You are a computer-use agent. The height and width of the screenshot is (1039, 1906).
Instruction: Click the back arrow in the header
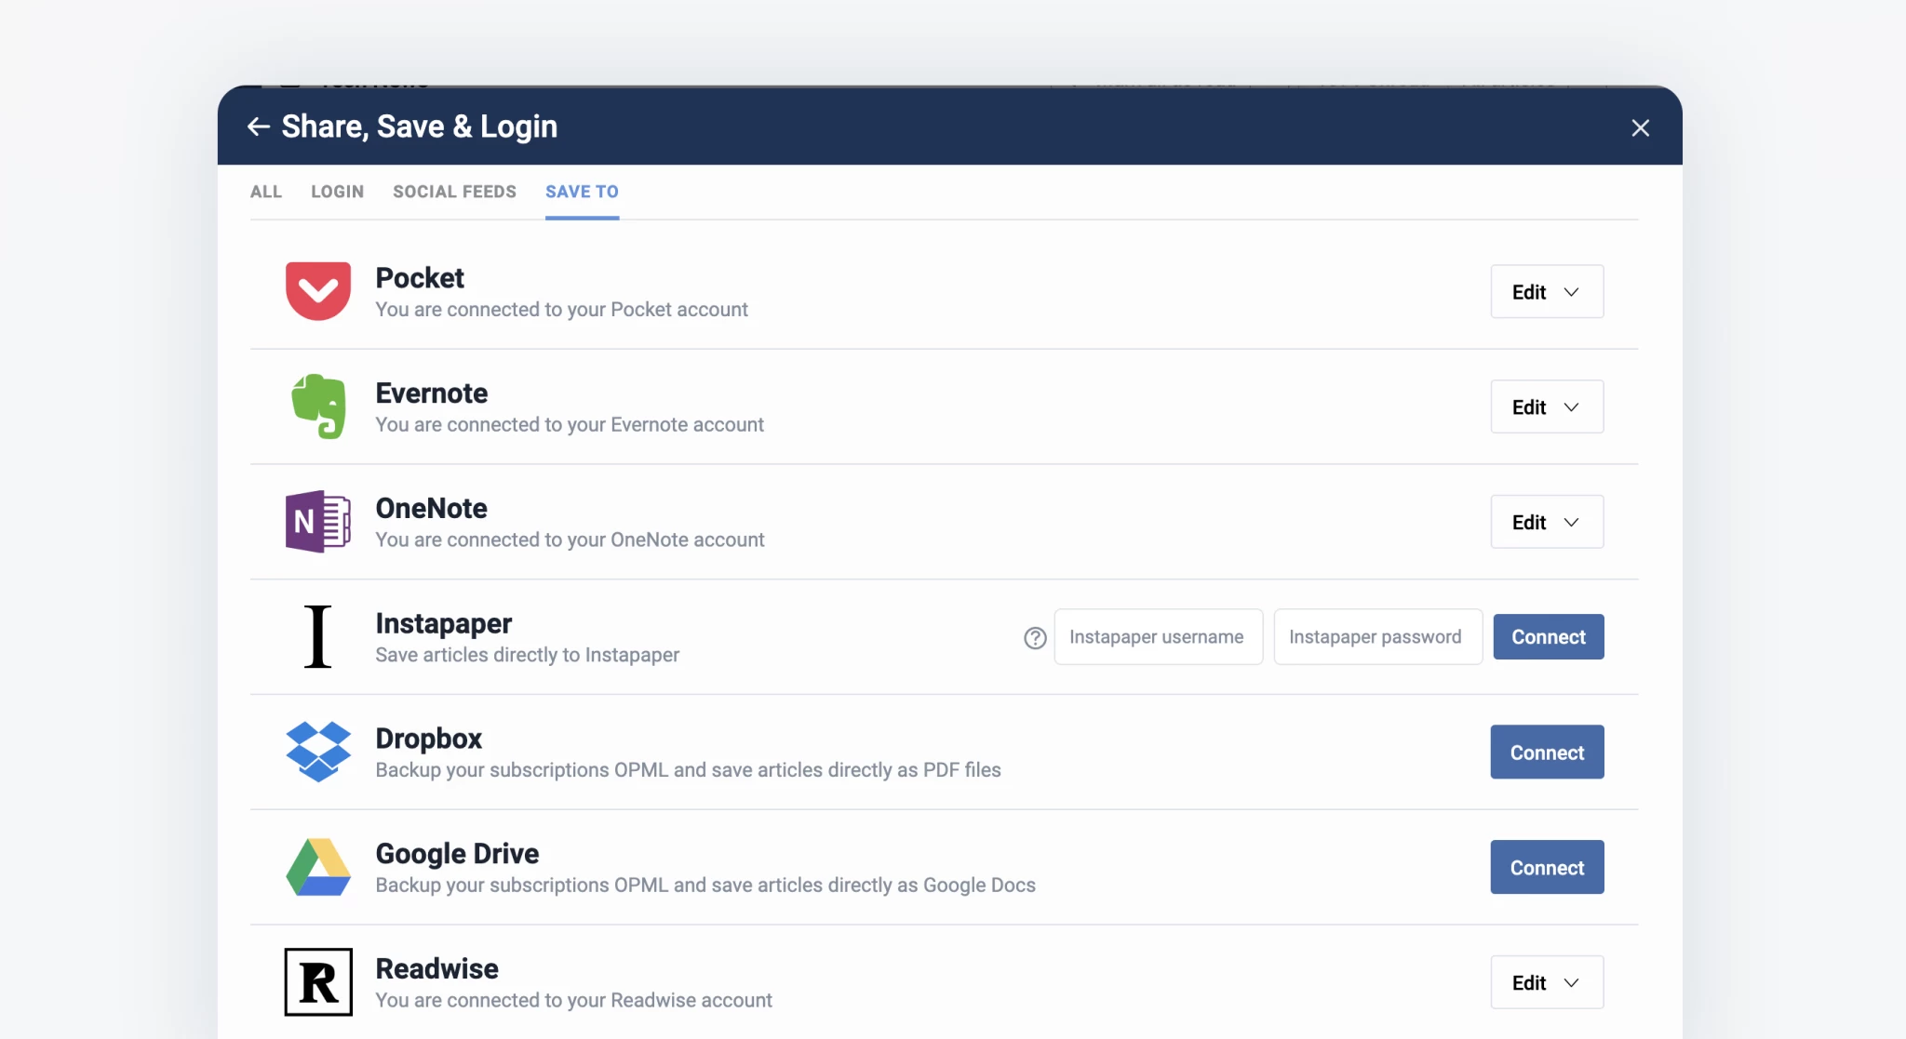258,127
